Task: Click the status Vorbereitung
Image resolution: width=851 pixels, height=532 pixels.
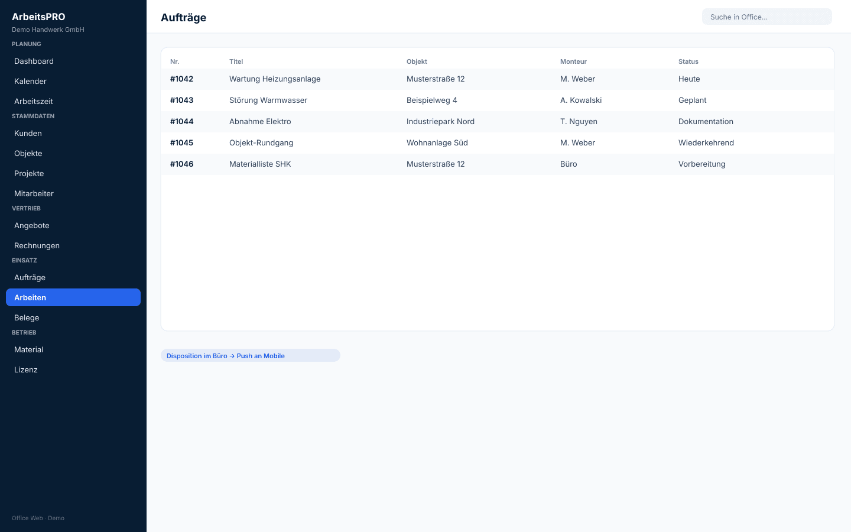Action: pyautogui.click(x=701, y=164)
